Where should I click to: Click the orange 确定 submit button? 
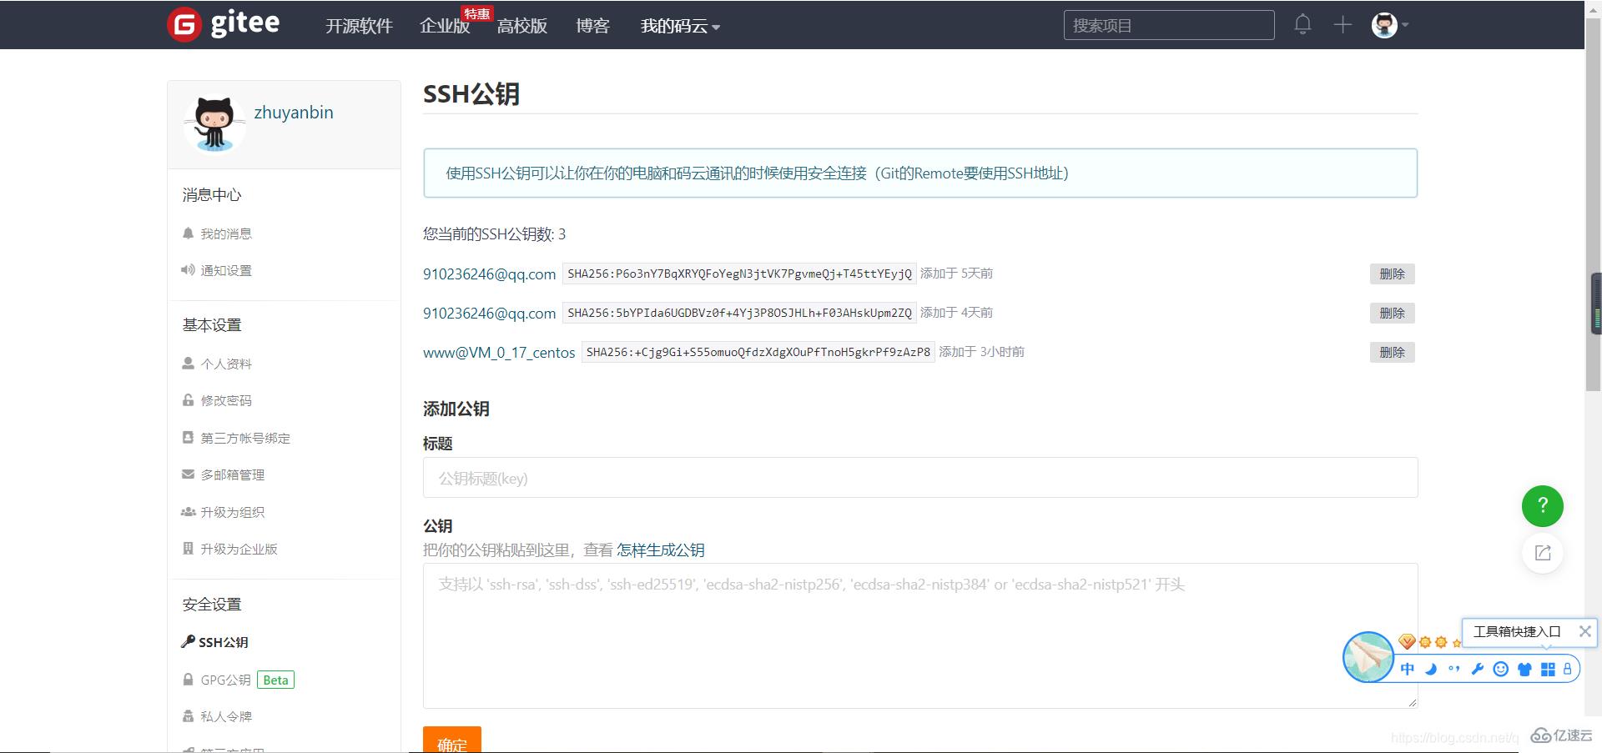(x=452, y=740)
